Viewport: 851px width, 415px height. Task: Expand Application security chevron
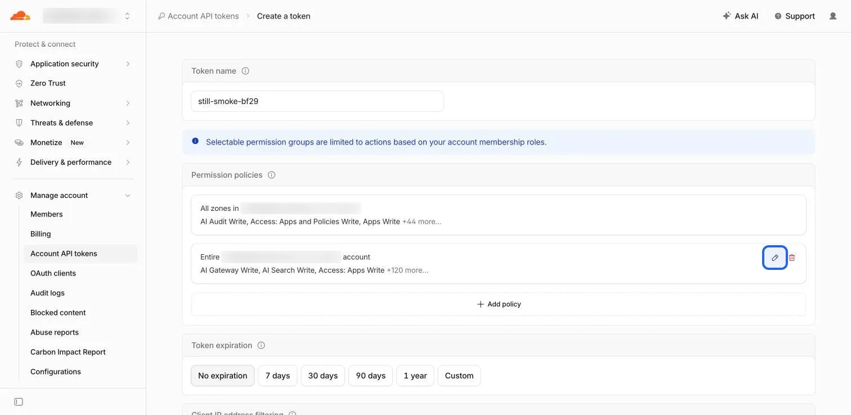[x=128, y=64]
